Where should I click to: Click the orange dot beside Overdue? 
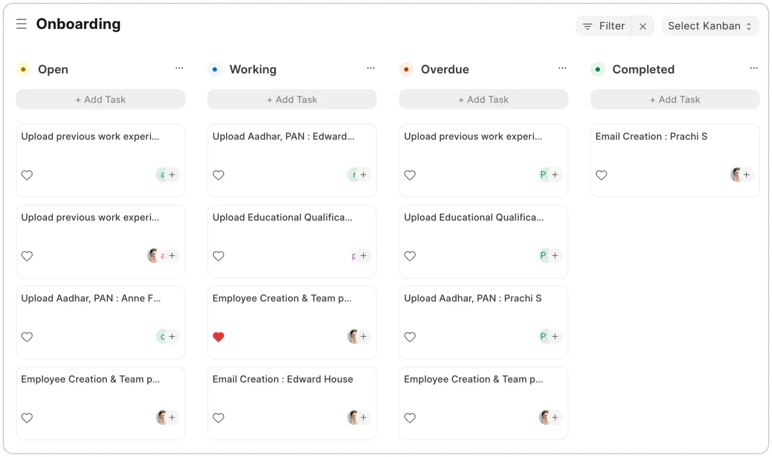[x=406, y=69]
